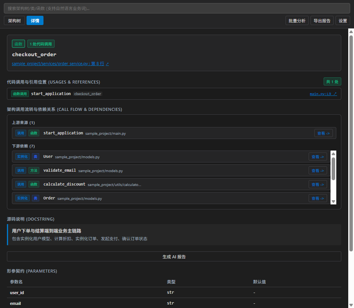Open 批量分析 batch analysis
This screenshot has height=308, width=354.
coord(297,20)
